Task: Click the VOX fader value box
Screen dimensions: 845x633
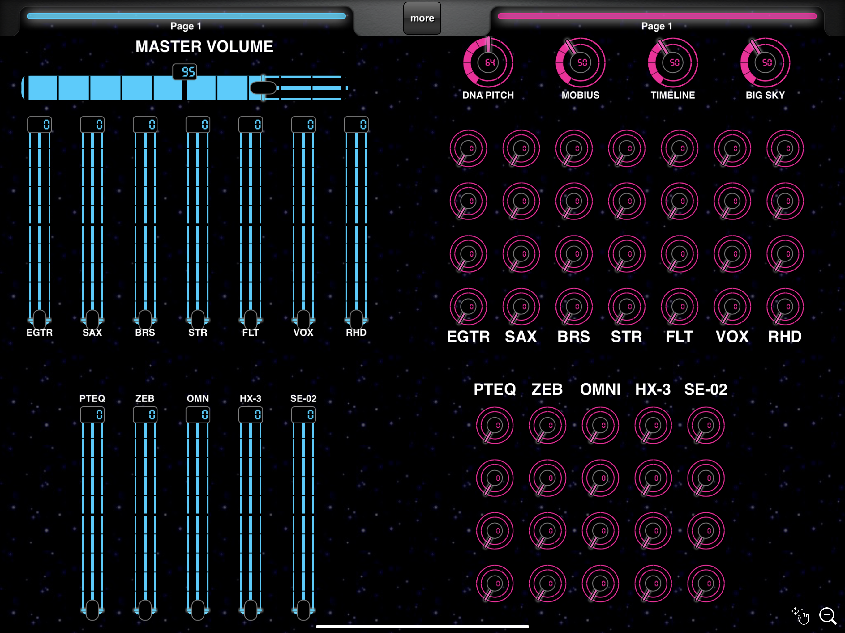Action: pyautogui.click(x=303, y=125)
